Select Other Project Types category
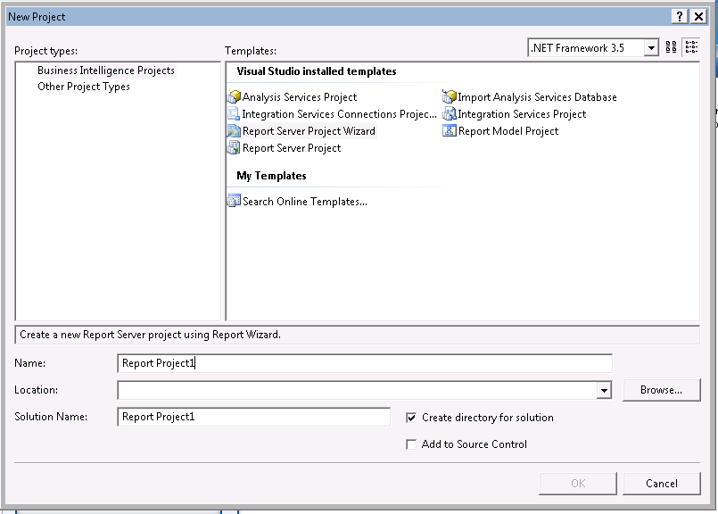The width and height of the screenshot is (718, 514). point(83,87)
